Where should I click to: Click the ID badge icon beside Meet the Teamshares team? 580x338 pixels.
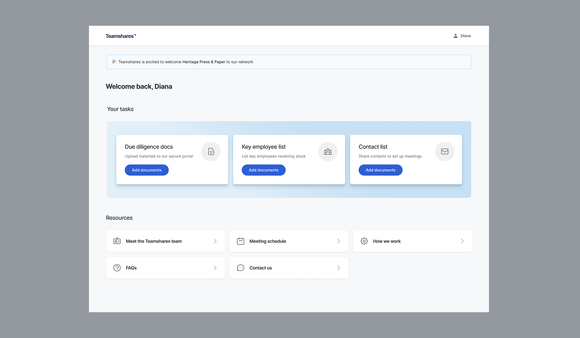coord(117,241)
